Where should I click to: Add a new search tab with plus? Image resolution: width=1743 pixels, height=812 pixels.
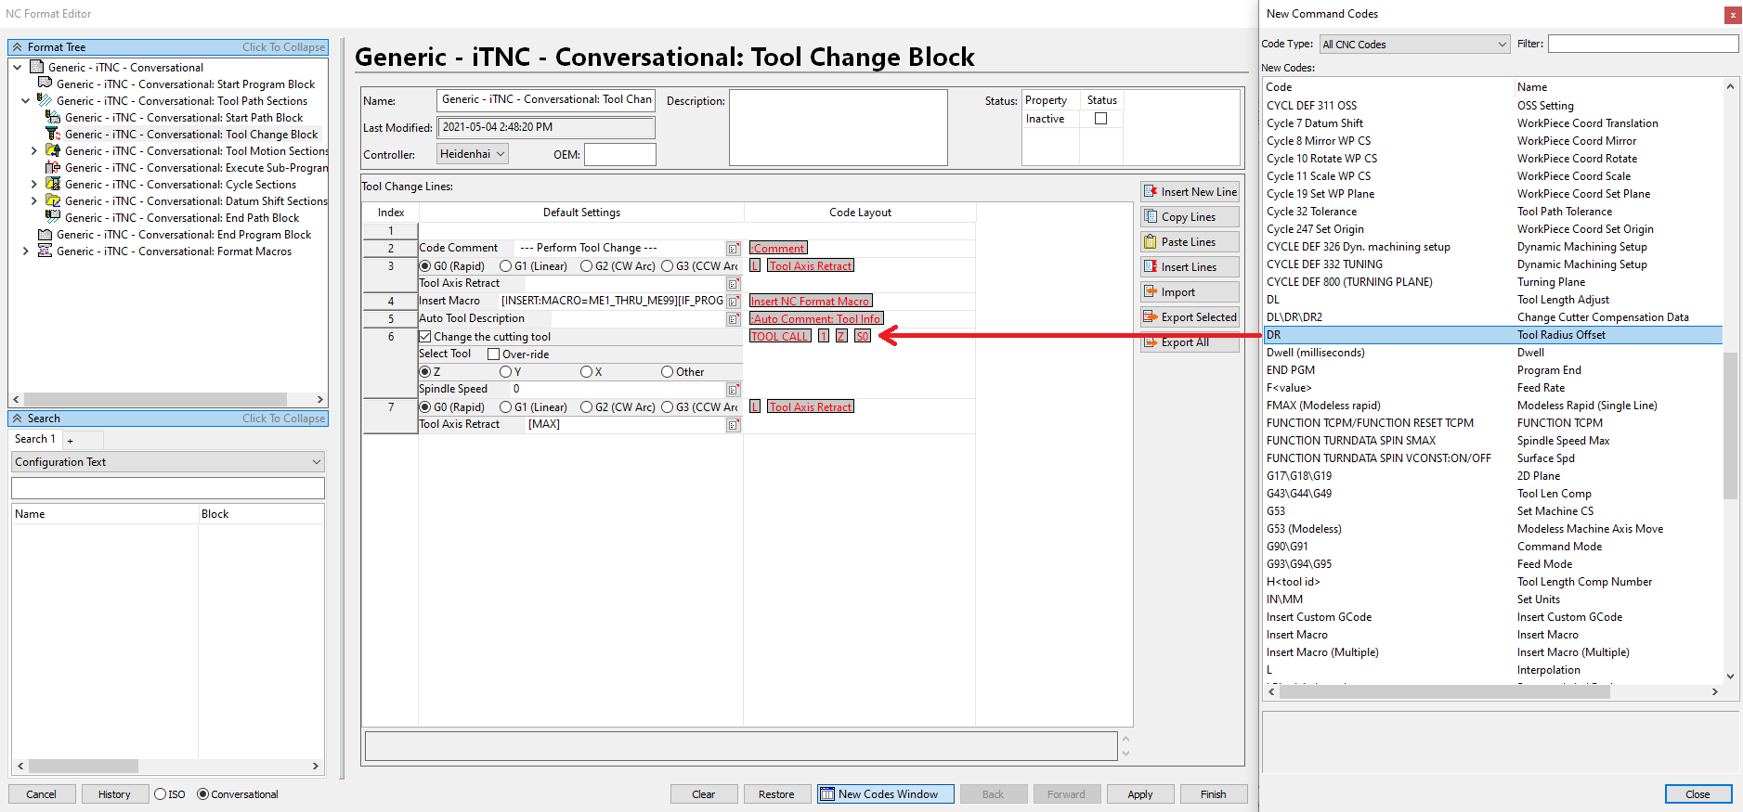click(x=71, y=441)
